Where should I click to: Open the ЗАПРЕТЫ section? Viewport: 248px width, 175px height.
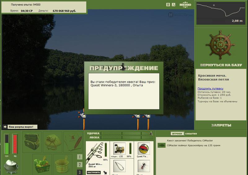(x=221, y=125)
